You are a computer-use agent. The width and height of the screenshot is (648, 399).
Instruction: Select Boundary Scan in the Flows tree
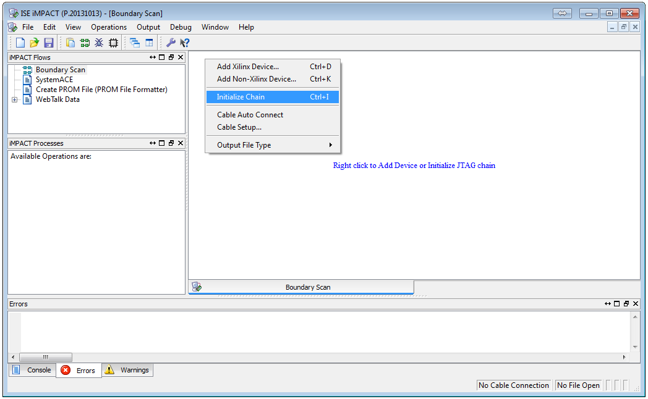tap(61, 70)
